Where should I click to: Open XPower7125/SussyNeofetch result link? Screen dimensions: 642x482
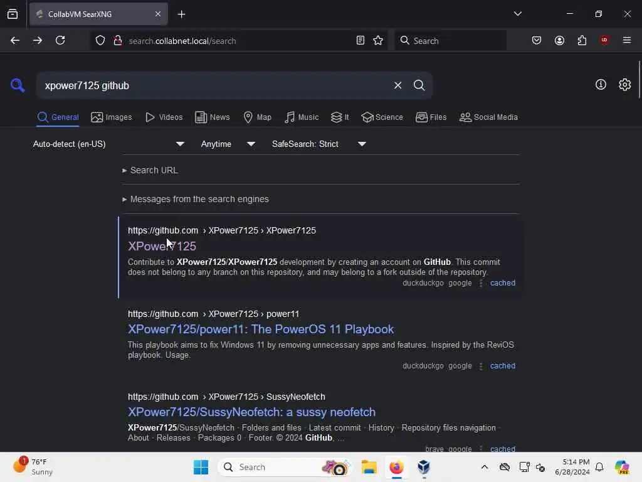point(251,412)
